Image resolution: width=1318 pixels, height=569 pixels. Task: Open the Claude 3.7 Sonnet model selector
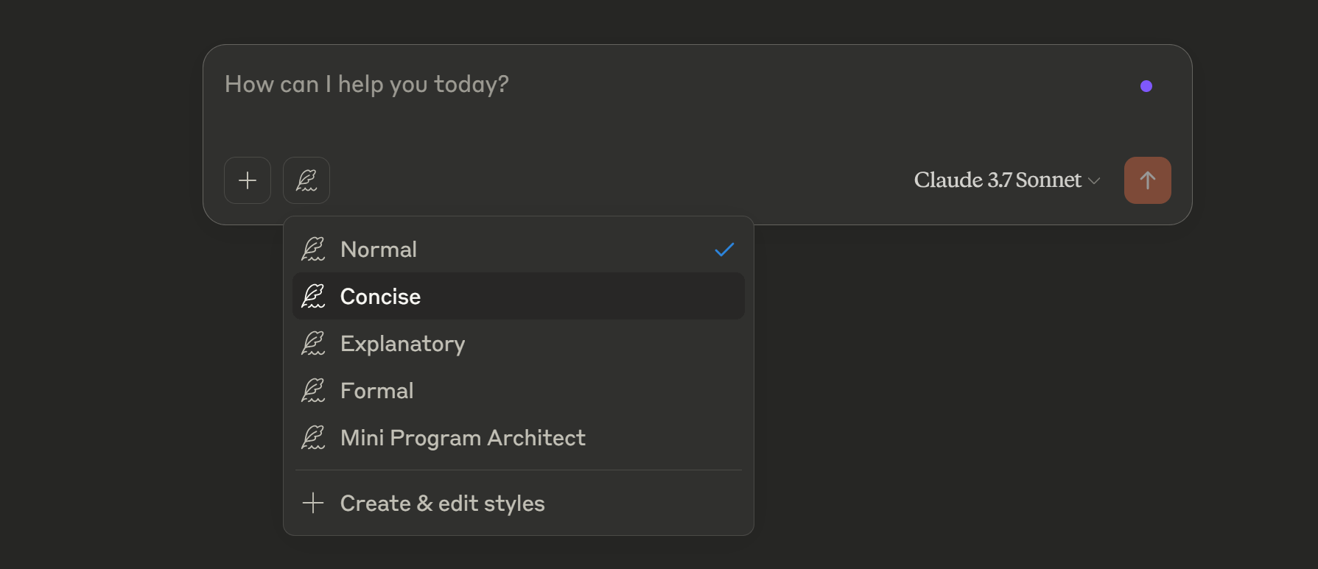click(998, 180)
